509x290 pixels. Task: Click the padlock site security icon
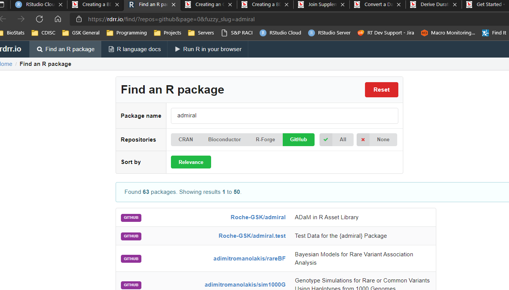(78, 18)
